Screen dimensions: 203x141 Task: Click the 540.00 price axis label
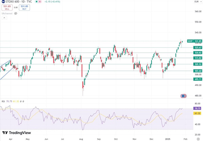click(x=198, y=32)
